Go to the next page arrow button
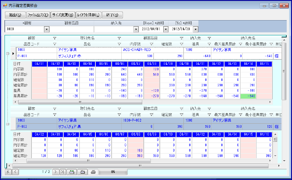The height and width of the screenshot is (180, 292). pos(56,172)
